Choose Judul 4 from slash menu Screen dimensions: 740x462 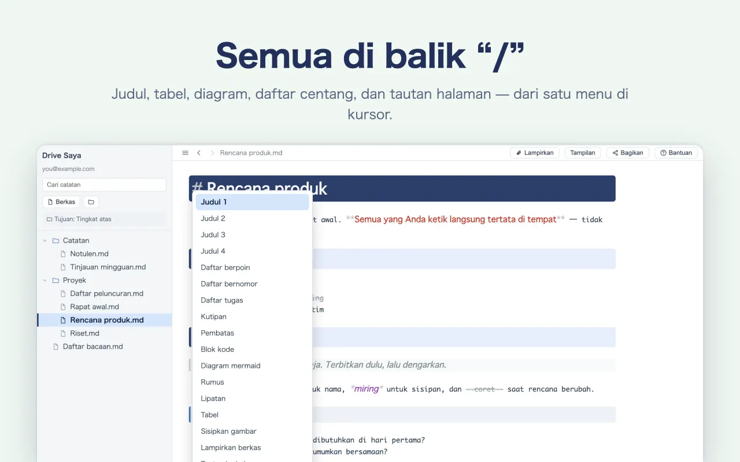click(x=252, y=251)
